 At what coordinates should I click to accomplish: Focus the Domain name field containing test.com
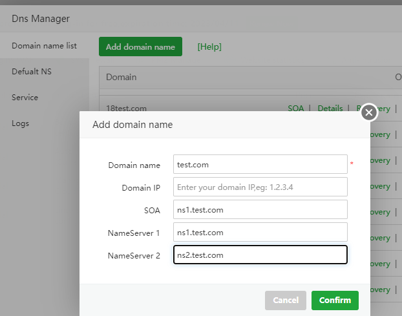(260, 164)
